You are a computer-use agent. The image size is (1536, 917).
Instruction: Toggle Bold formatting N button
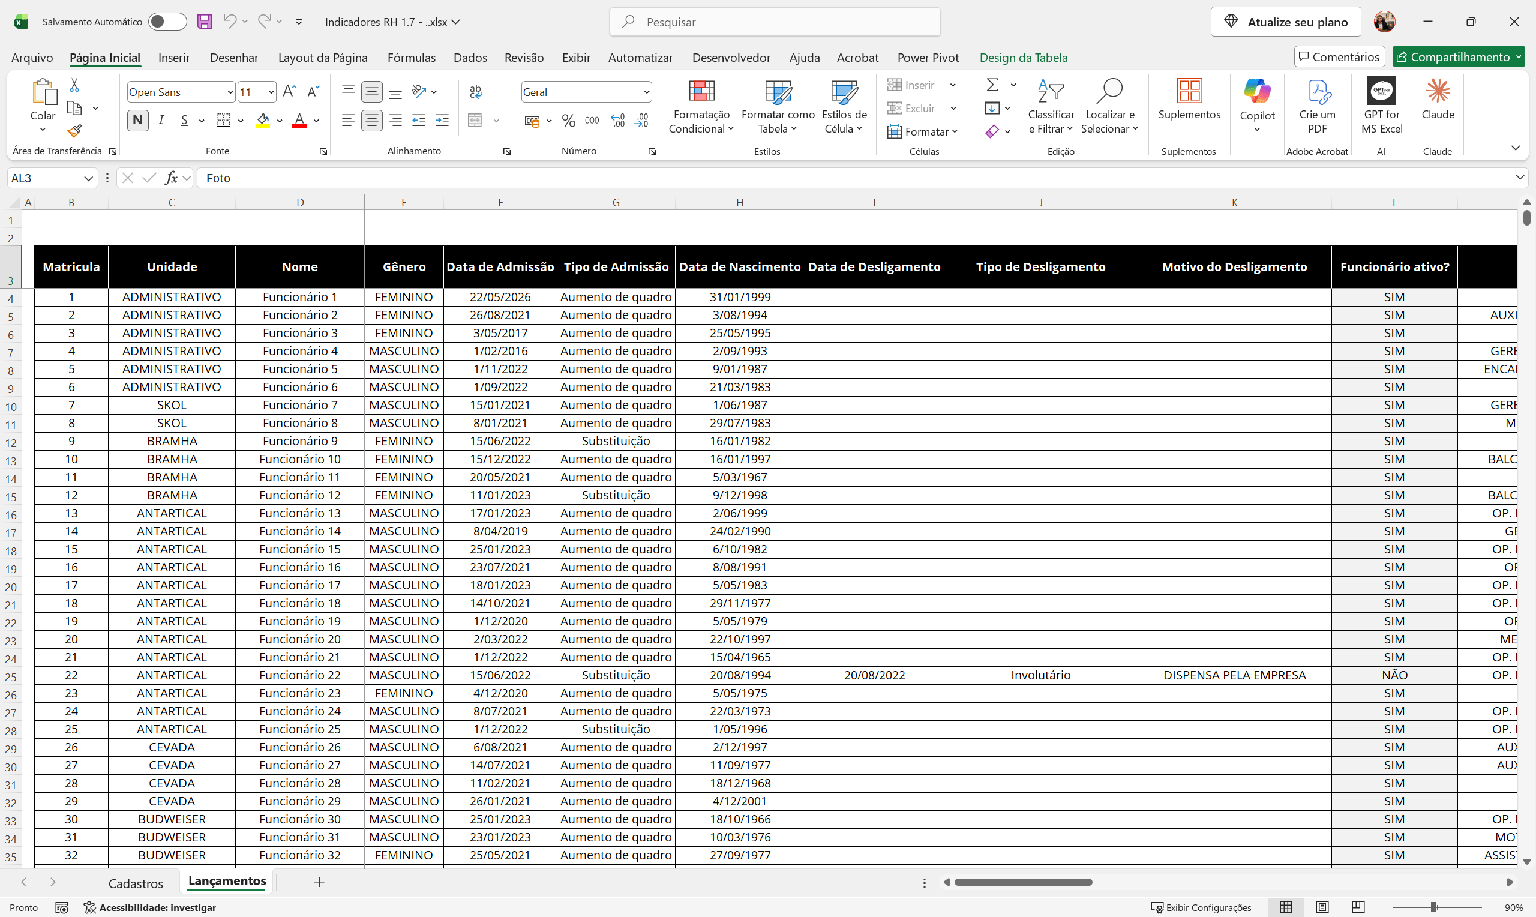[138, 121]
